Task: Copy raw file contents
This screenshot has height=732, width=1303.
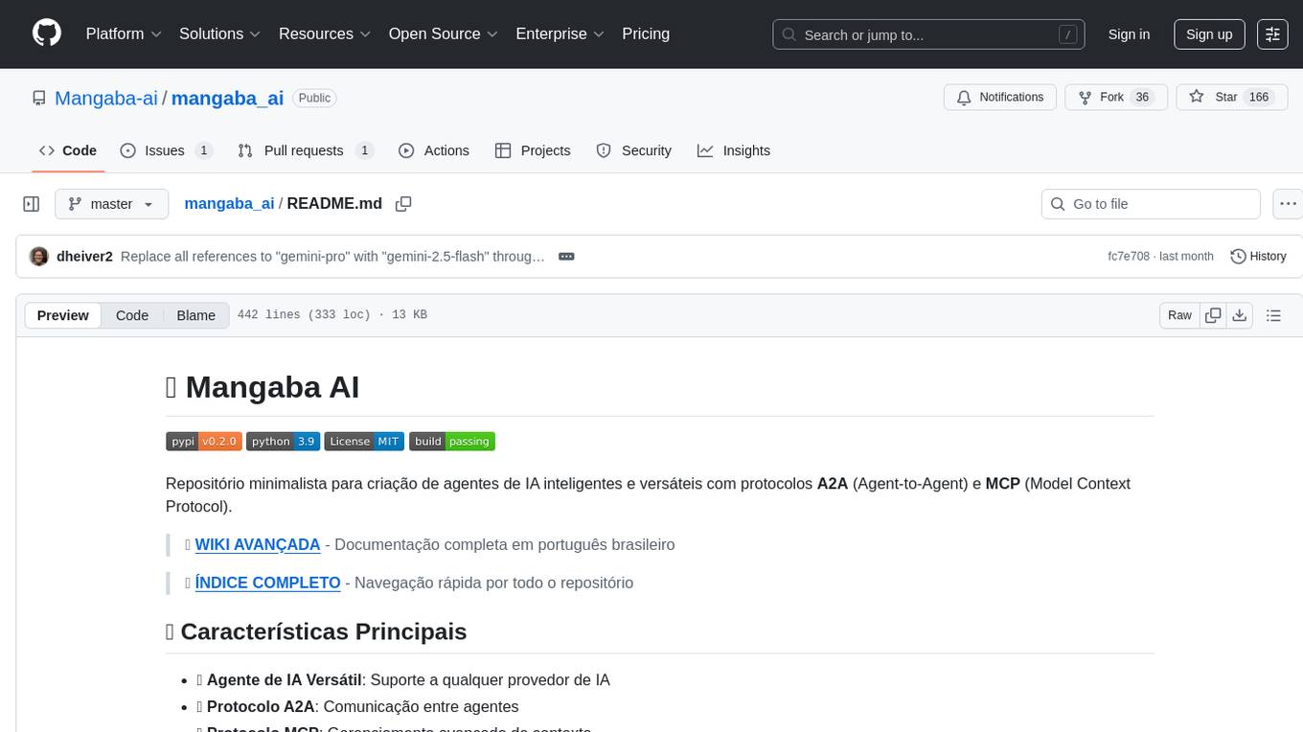Action: (1213, 315)
